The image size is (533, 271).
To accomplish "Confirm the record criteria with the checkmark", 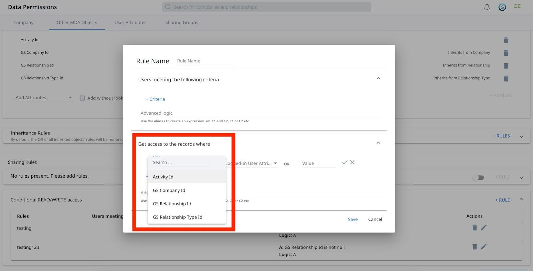I will [344, 162].
